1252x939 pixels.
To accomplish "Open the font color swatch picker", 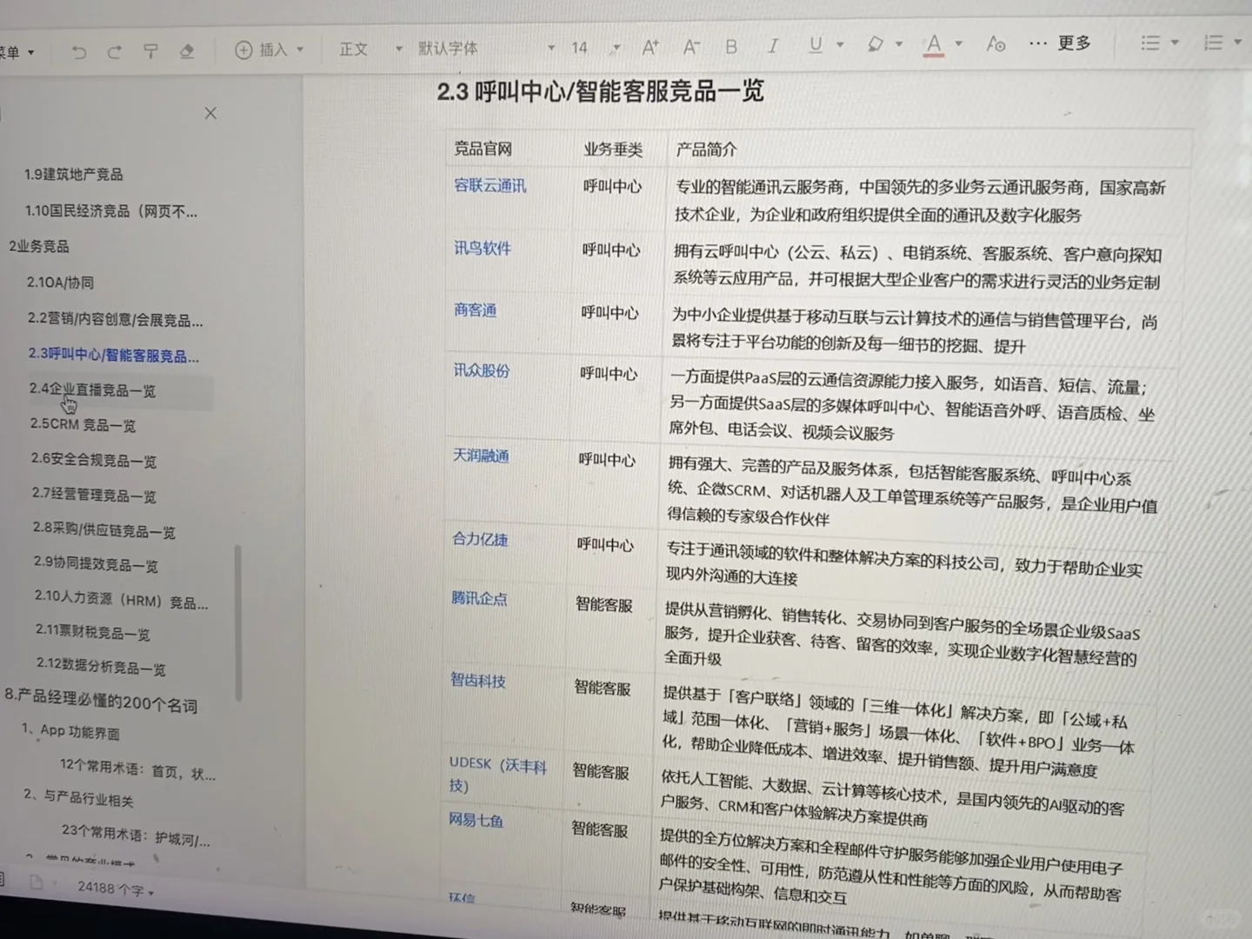I will [957, 43].
